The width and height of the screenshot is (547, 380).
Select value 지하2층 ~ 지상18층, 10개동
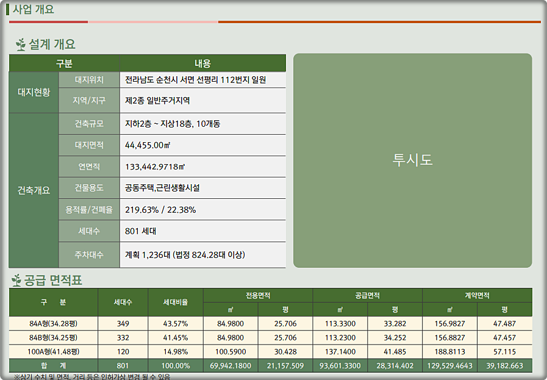(x=173, y=124)
